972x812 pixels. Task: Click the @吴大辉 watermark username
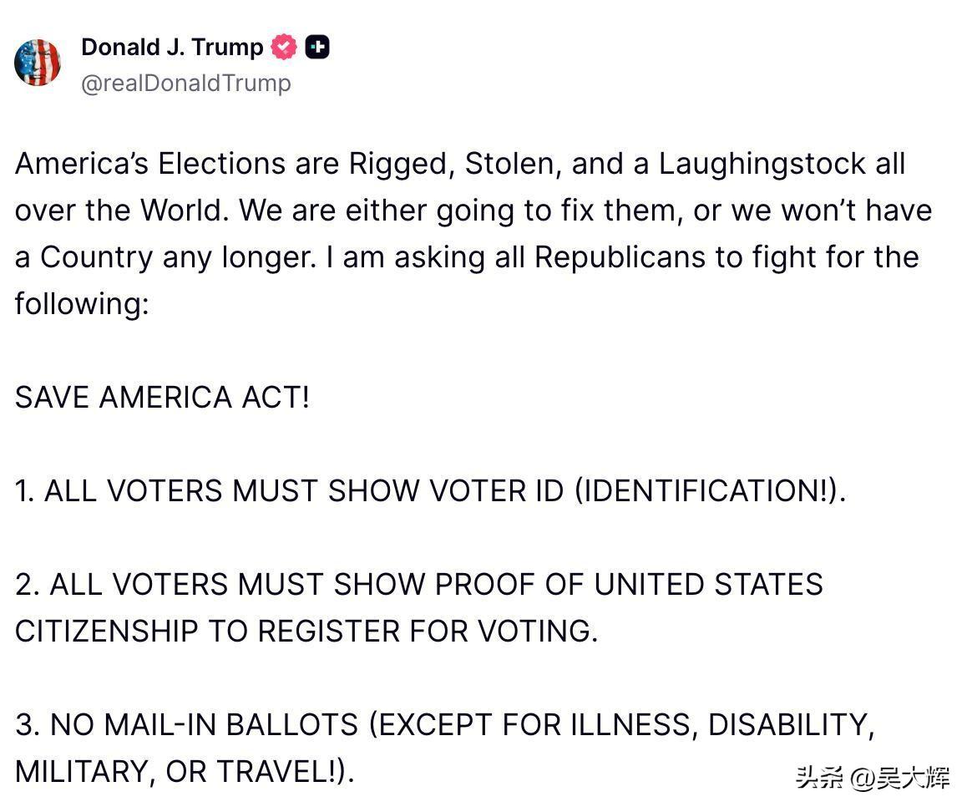click(900, 779)
